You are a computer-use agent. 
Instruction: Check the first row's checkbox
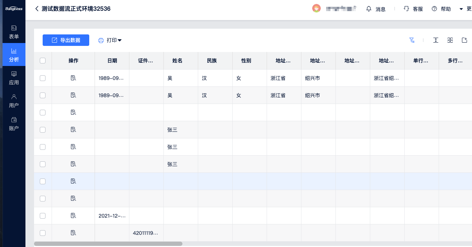(43, 78)
